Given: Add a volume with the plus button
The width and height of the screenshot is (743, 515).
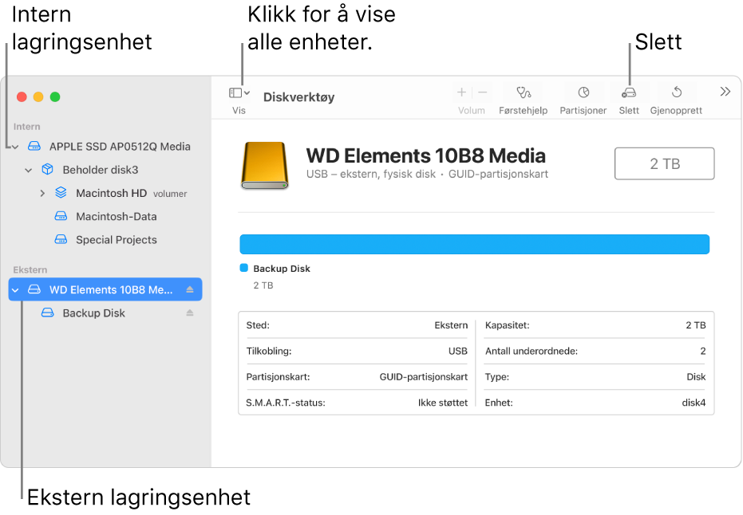Looking at the screenshot, I should [x=461, y=92].
